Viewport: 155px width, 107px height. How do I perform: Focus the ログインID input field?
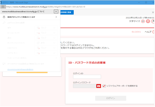point(87,77)
